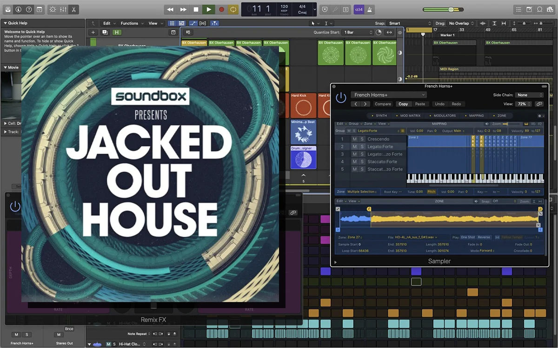The width and height of the screenshot is (558, 348).
Task: Click the Copy button in Sampler
Action: click(403, 104)
